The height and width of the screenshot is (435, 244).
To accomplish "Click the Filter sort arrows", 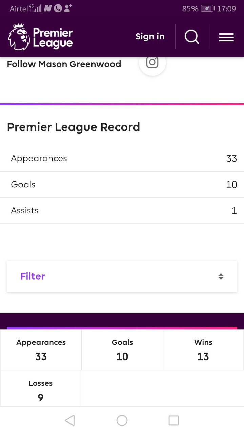I will [x=221, y=276].
